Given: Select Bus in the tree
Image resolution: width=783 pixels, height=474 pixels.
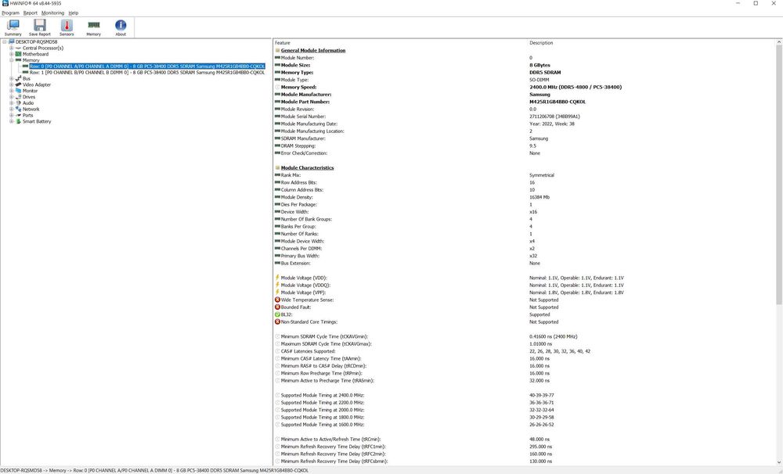Looking at the screenshot, I should coord(27,79).
